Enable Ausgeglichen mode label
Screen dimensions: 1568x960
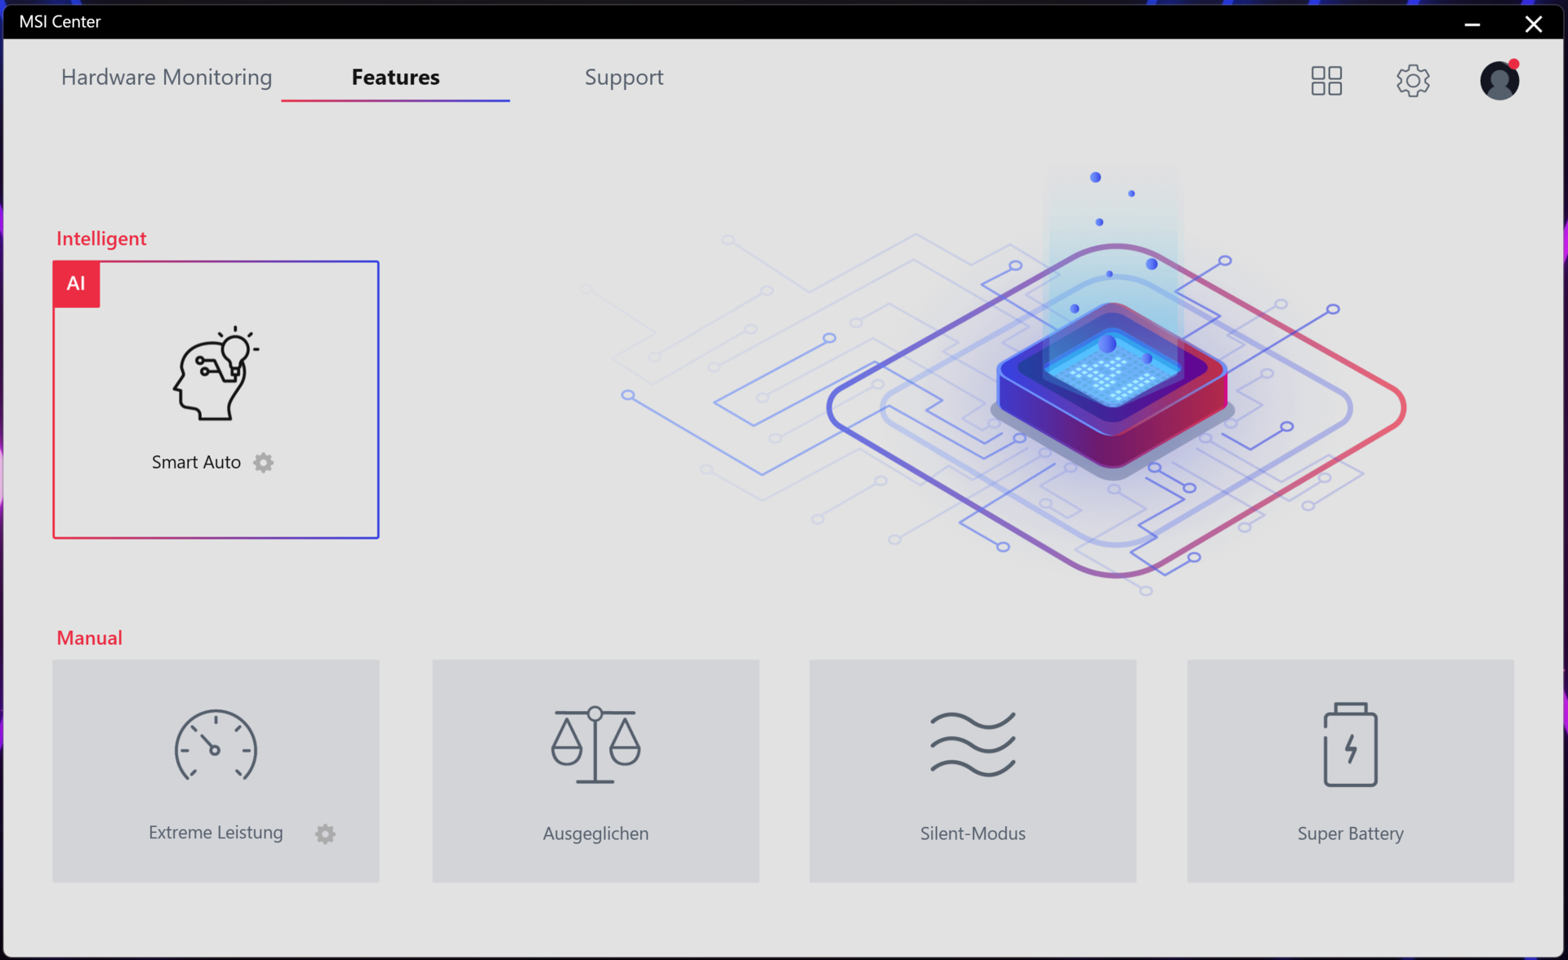(x=595, y=833)
